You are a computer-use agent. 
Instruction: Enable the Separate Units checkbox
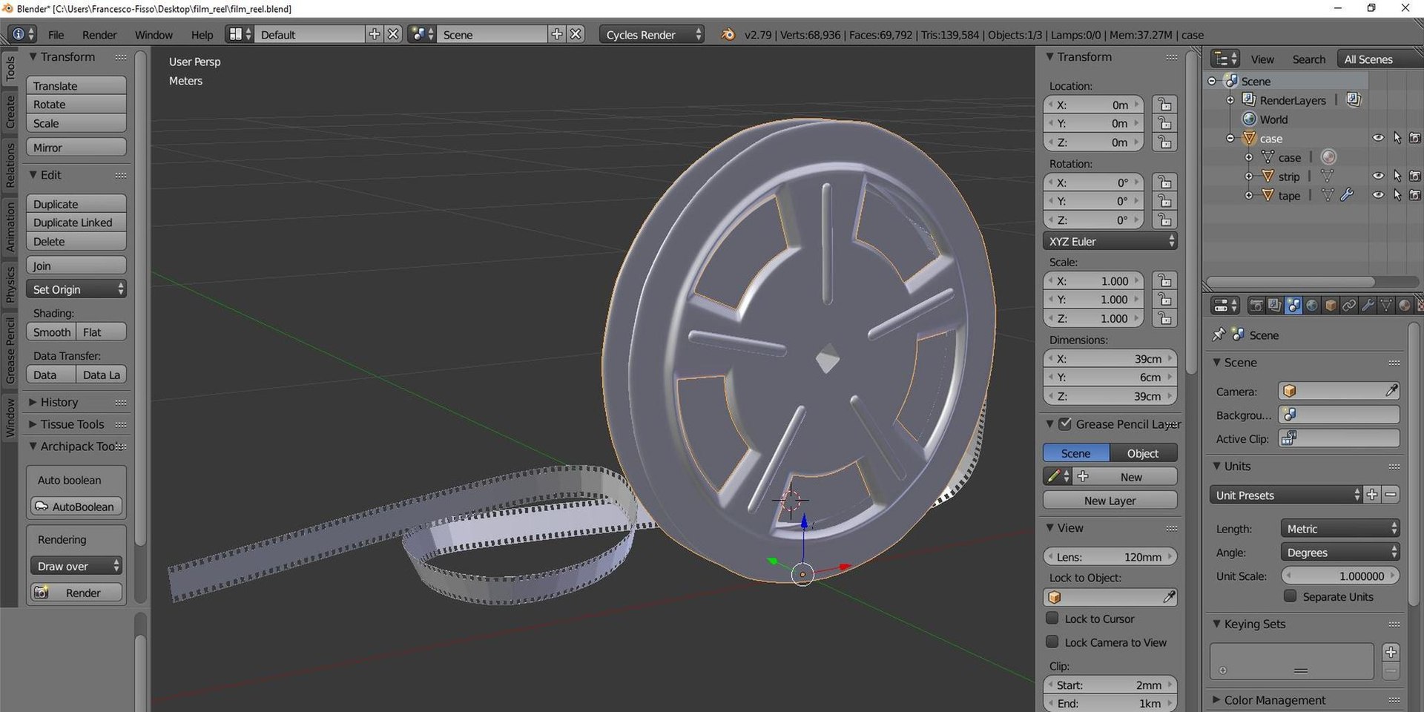tap(1290, 596)
